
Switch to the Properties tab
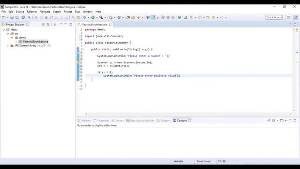pos(101,121)
